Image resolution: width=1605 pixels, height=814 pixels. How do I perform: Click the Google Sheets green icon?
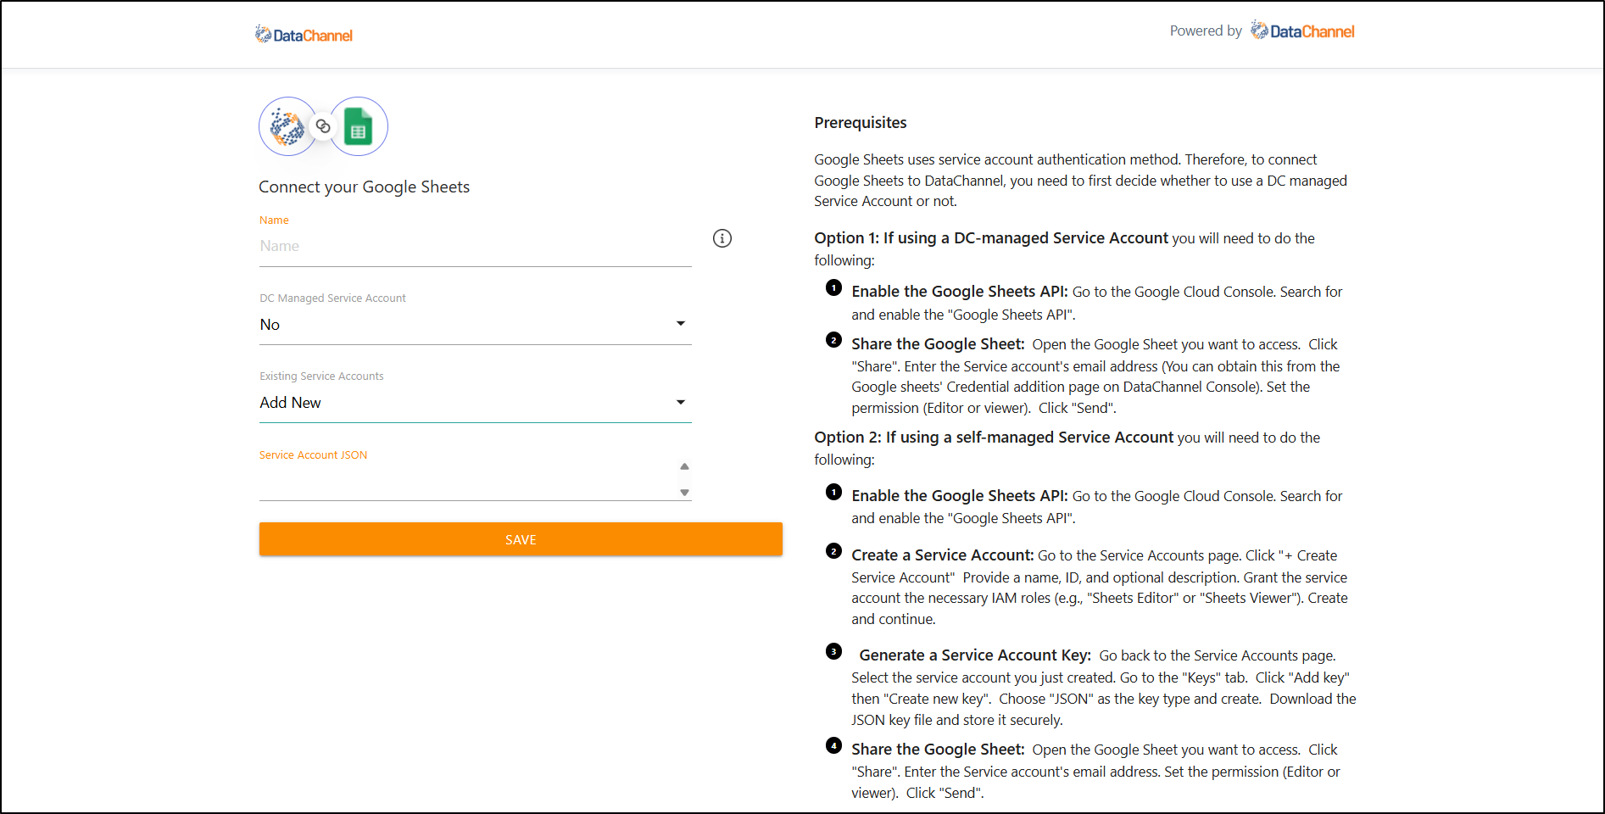click(x=359, y=126)
